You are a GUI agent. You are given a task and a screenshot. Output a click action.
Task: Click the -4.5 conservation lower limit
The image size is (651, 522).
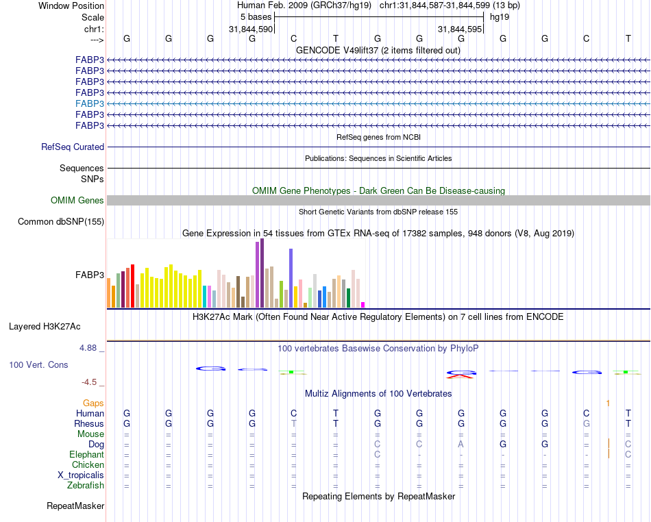89,382
